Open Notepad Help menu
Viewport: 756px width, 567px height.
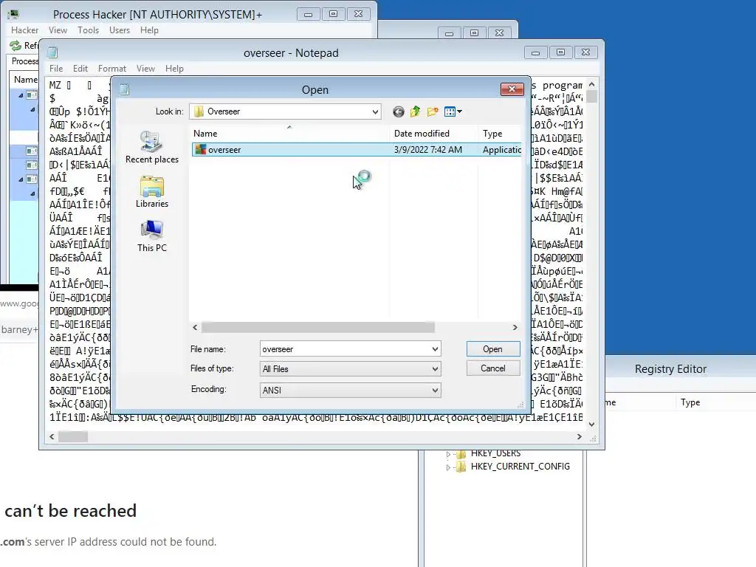coord(174,69)
